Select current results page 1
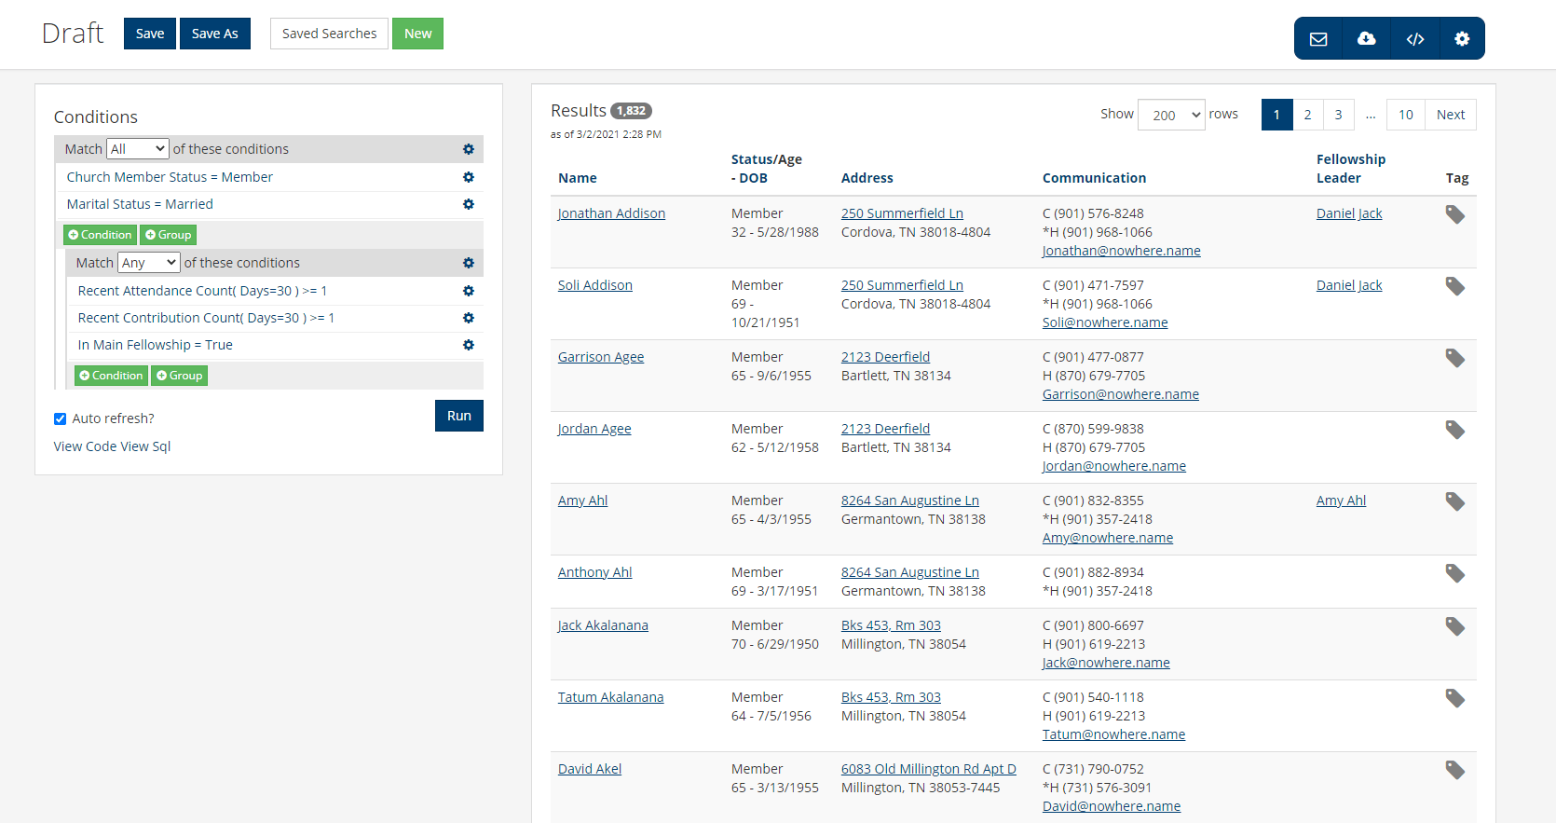Image resolution: width=1556 pixels, height=823 pixels. [x=1276, y=115]
